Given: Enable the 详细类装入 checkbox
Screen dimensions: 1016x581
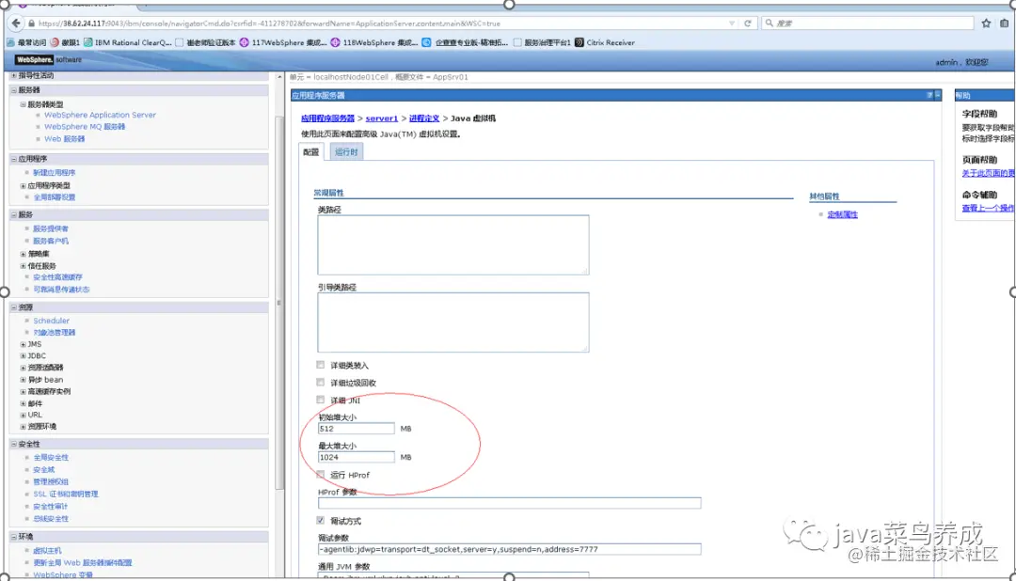Looking at the screenshot, I should (x=321, y=365).
